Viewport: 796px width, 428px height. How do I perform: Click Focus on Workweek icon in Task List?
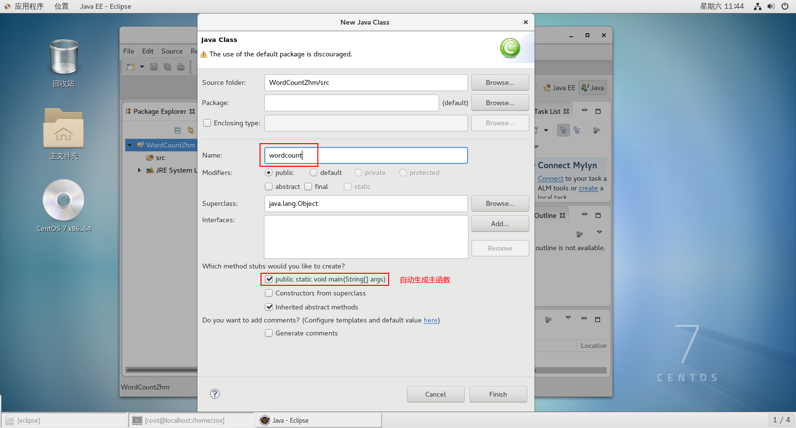(596, 130)
